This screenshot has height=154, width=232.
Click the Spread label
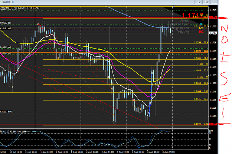pos(184,20)
